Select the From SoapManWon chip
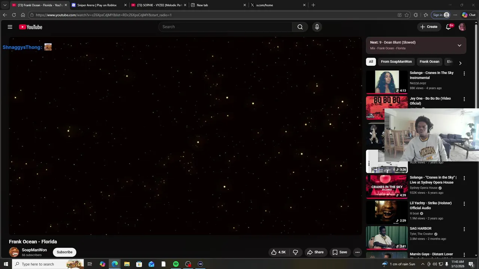Screen dimensions: 479x269 (x=396, y=62)
